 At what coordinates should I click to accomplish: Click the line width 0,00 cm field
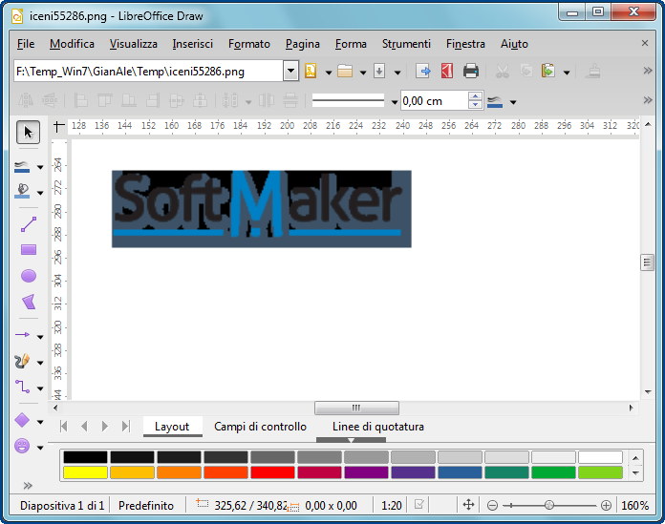click(433, 101)
